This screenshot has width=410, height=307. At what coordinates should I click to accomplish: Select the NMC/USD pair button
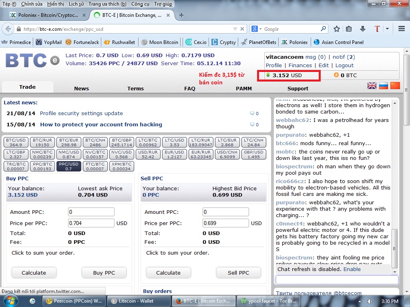(x=69, y=154)
